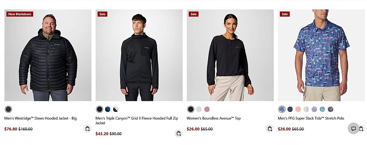Select coral striped swatch for Slack Tide Polo

coord(298,109)
